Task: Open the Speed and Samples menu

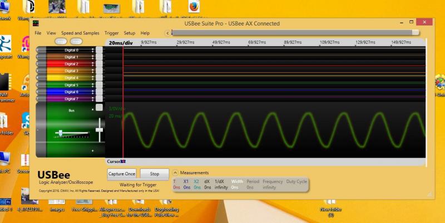Action: click(x=80, y=33)
